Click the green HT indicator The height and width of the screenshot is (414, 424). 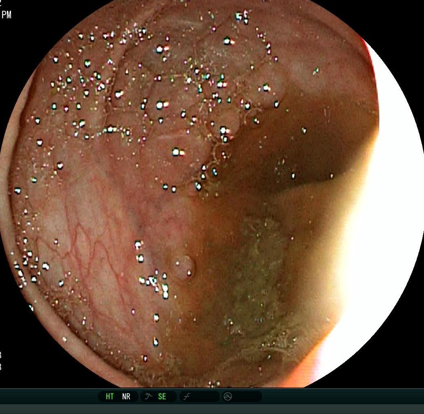click(110, 396)
